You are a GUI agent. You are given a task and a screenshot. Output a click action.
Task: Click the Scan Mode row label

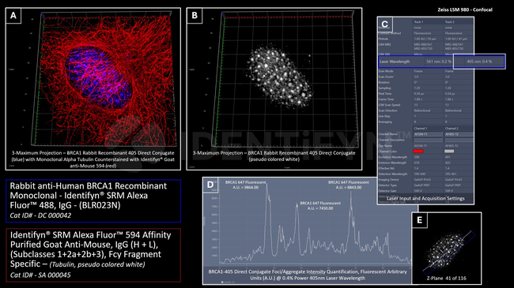[386, 71]
